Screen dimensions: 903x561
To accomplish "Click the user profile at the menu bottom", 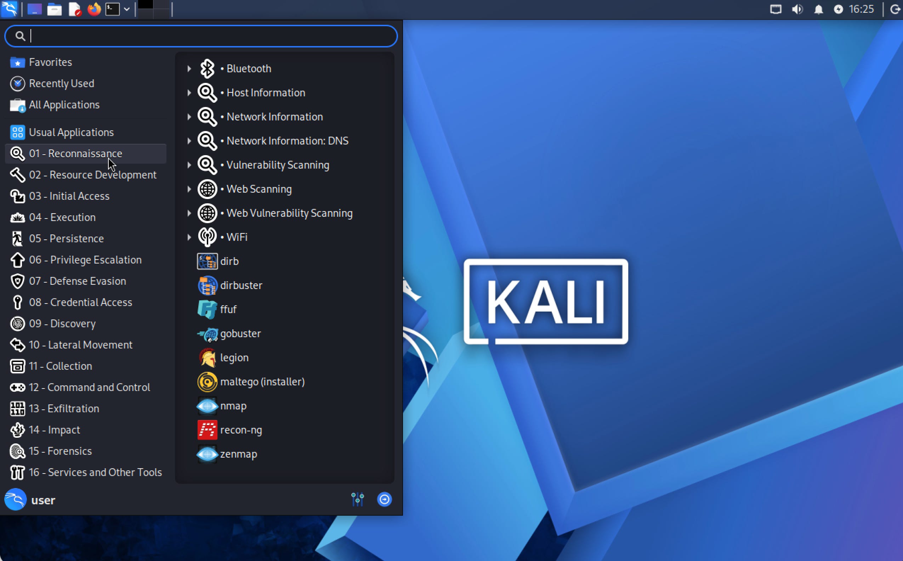I will [x=30, y=500].
